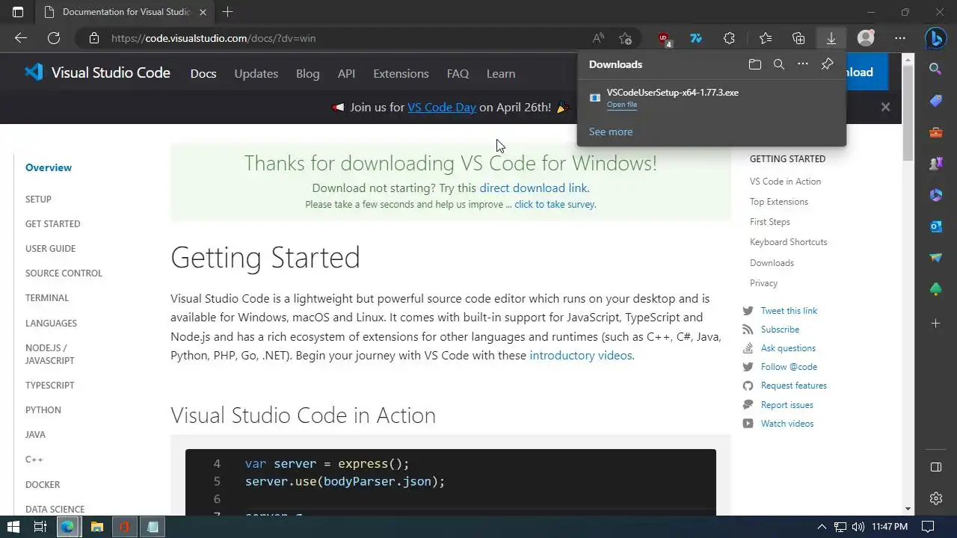957x538 pixels.
Task: Click the browser back arrow
Action: (x=21, y=38)
